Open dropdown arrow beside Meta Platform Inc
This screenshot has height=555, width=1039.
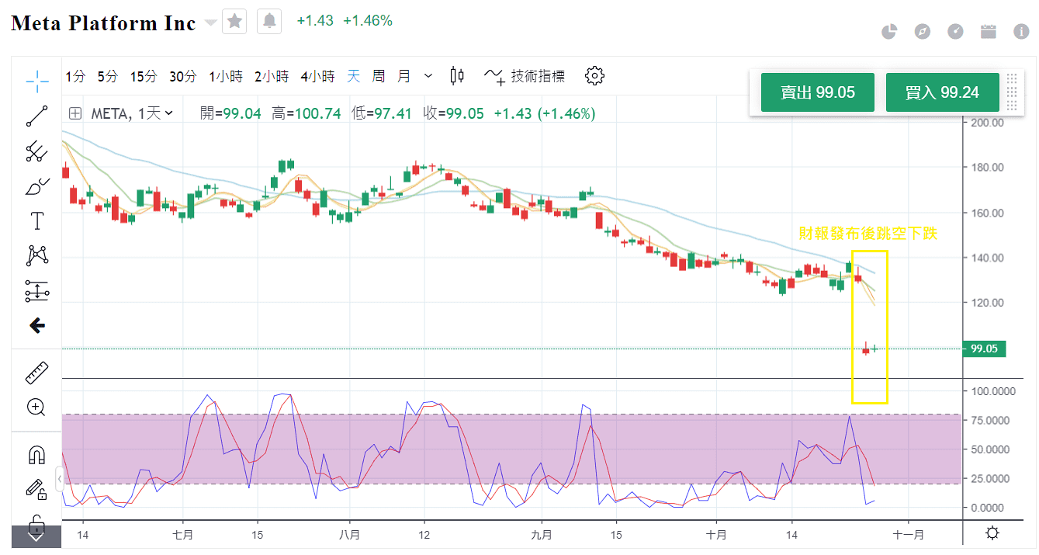click(x=210, y=23)
